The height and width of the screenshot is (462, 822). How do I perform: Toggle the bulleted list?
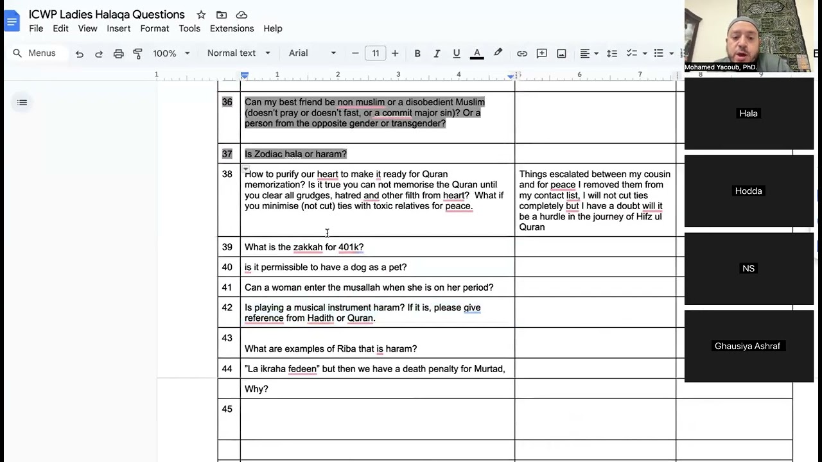[x=658, y=53]
